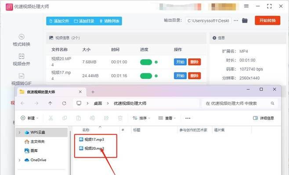This screenshot has height=175, width=289.
Task: Click the 添加文件 add file button
Action: point(59,21)
